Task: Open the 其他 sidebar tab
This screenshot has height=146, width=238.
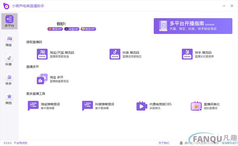Action: click(10, 99)
